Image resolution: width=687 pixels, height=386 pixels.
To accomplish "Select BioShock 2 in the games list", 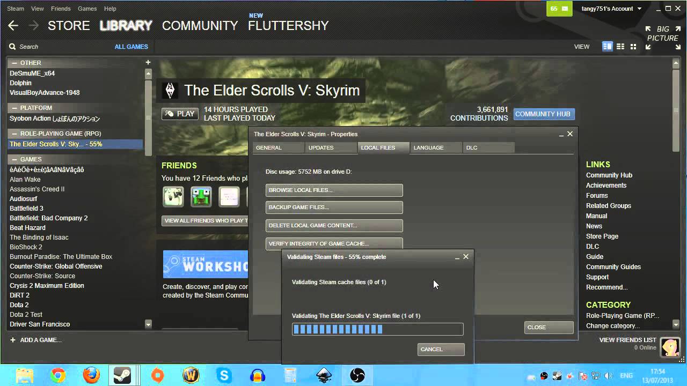I will click(26, 247).
